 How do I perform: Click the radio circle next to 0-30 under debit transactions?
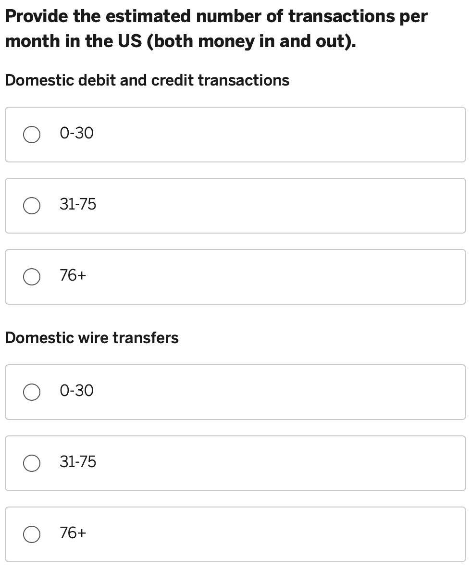tap(32, 135)
